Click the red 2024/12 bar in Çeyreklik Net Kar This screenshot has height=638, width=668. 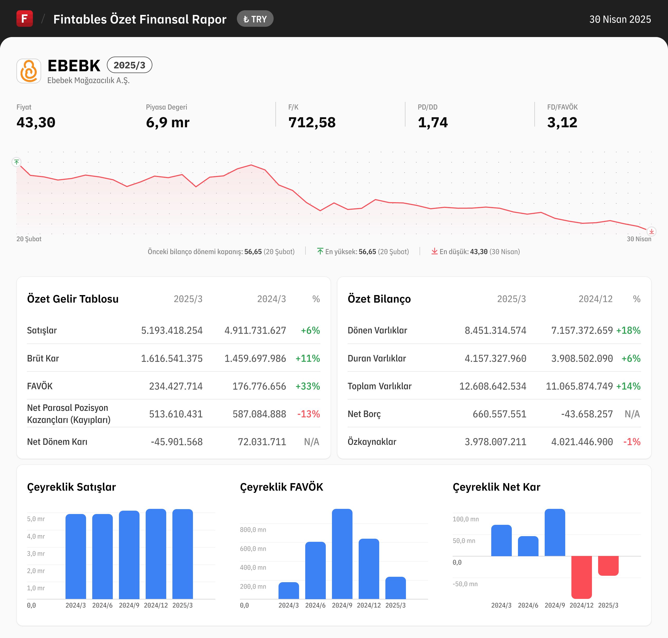pos(581,577)
